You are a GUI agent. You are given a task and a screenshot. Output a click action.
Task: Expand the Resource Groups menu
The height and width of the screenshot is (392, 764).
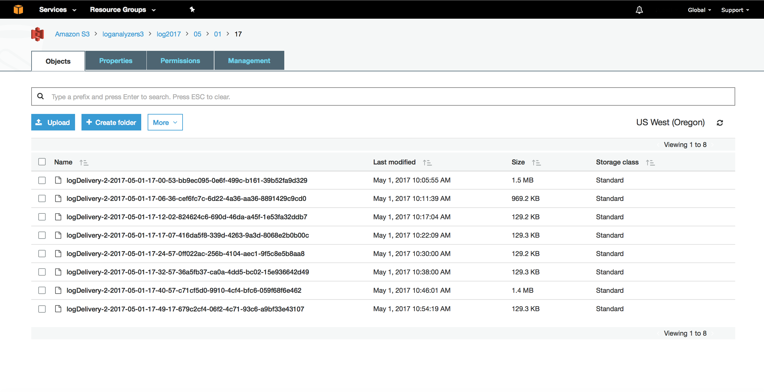click(123, 10)
